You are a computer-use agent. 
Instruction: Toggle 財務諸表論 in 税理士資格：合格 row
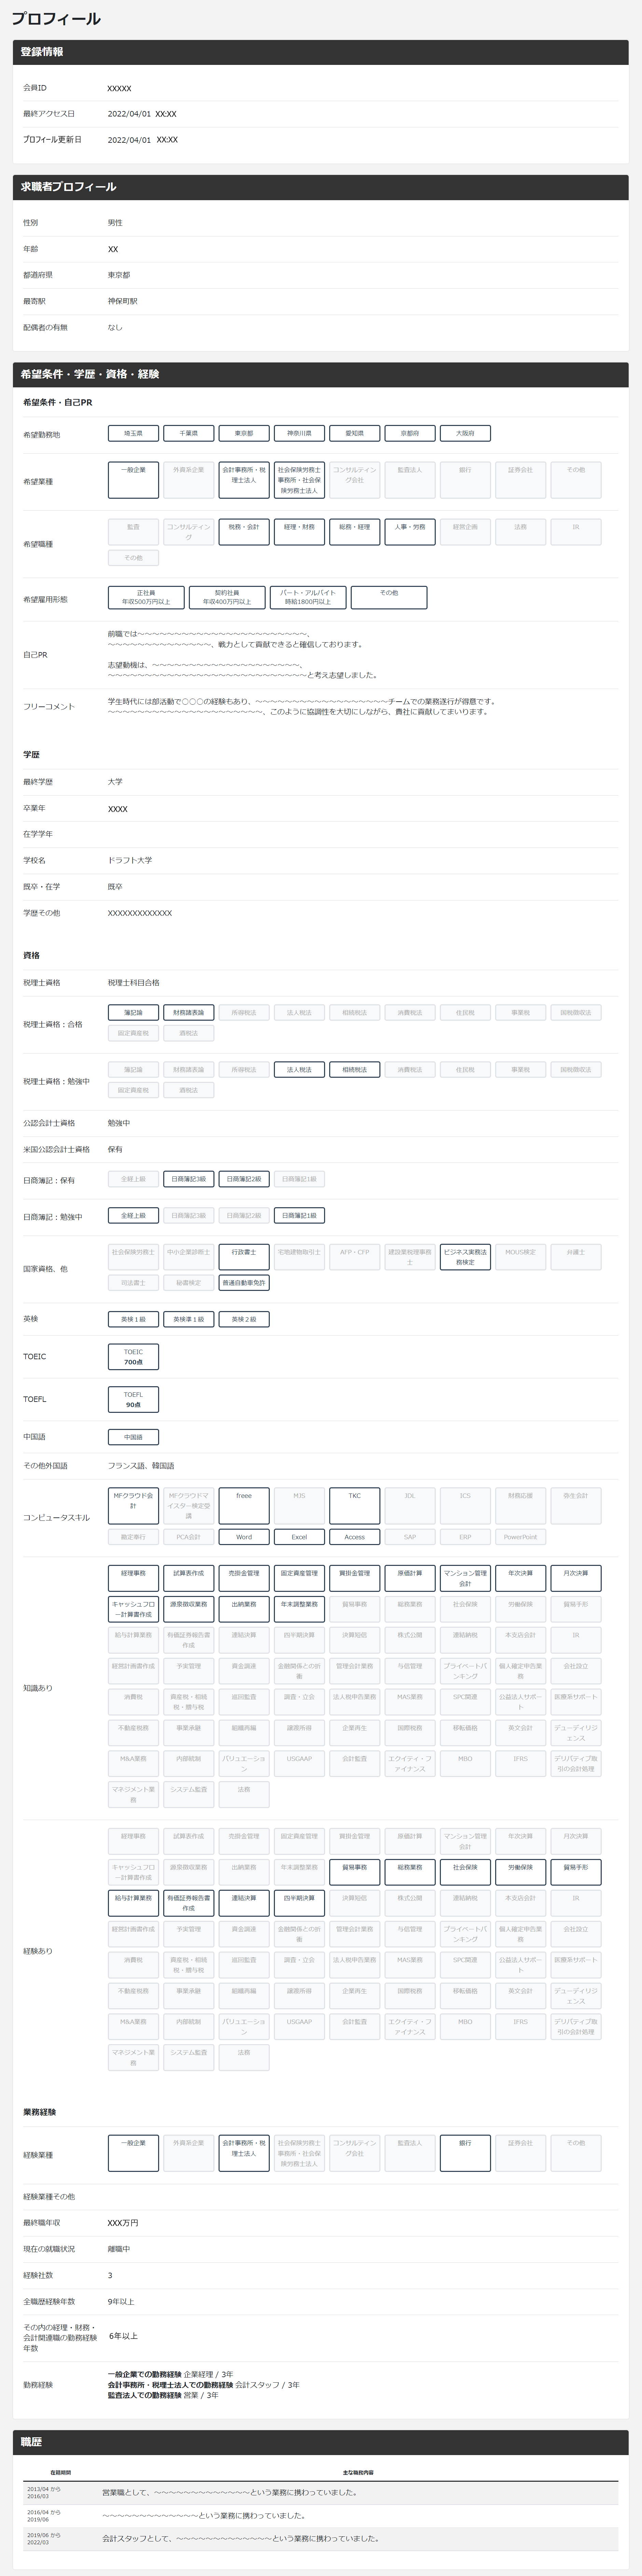tap(188, 1013)
